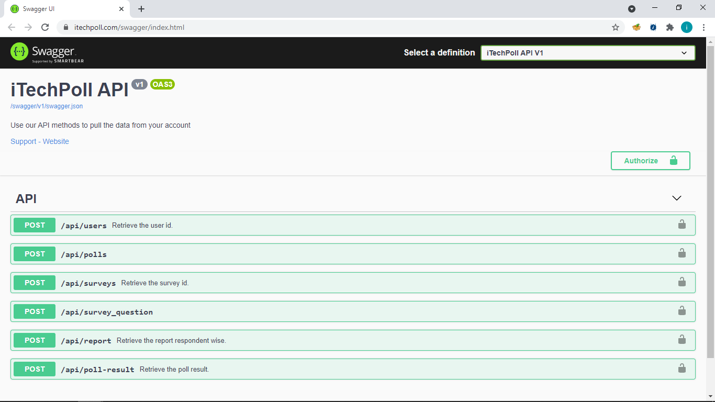Click the orange extension icon in toolbar
Image resolution: width=715 pixels, height=402 pixels.
636,27
